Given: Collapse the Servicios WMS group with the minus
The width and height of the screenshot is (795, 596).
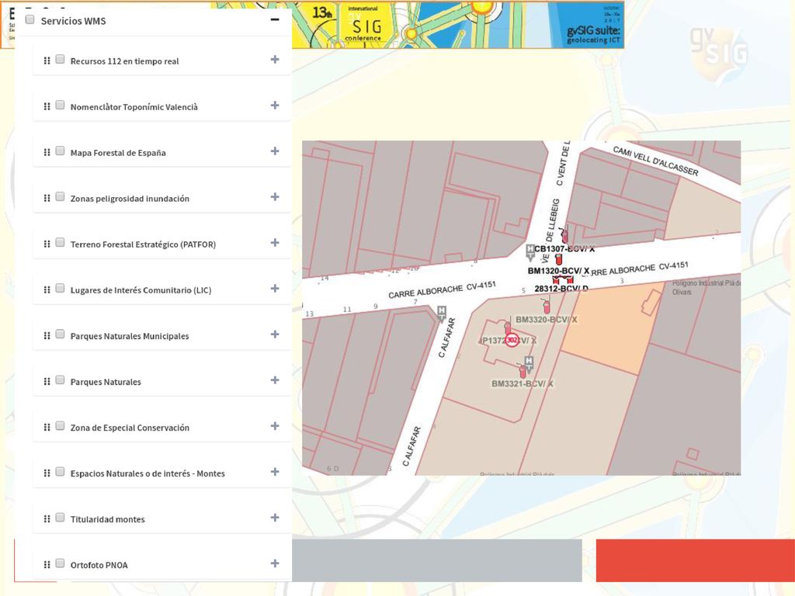Looking at the screenshot, I should pos(275,19).
